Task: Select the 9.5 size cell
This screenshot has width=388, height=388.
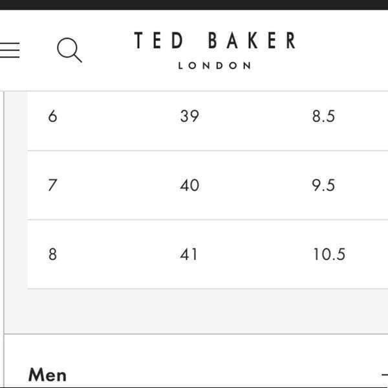Action: click(323, 185)
